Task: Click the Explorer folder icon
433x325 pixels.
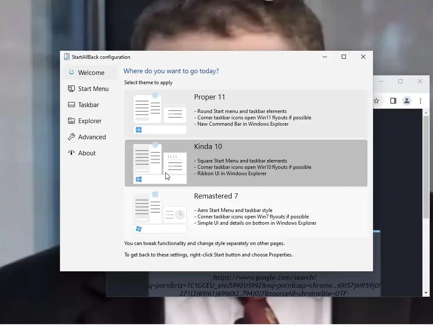Action: click(71, 121)
